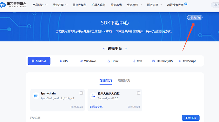Select the Linux platform tab

[x=113, y=61]
